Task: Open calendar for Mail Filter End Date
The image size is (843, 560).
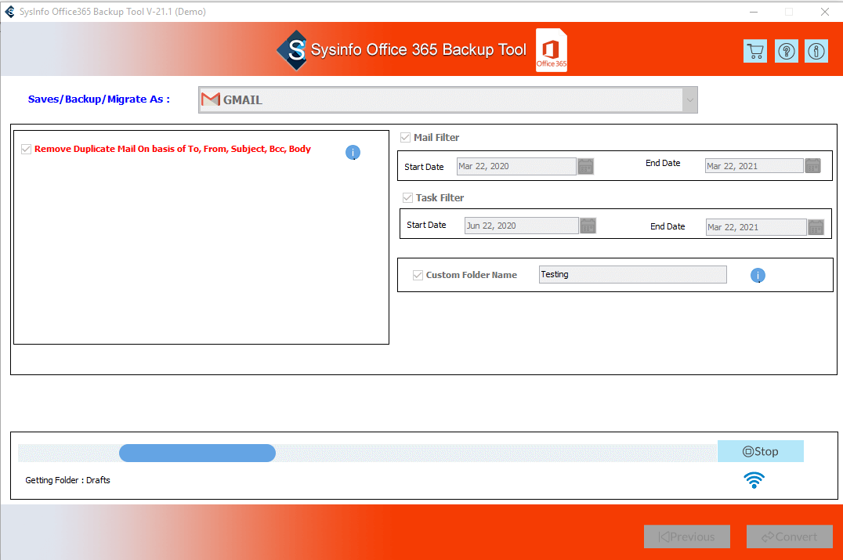Action: pos(812,166)
